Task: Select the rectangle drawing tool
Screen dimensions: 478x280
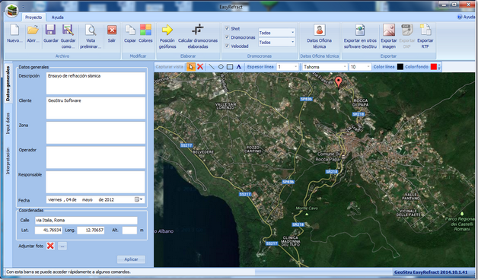Action: click(230, 67)
